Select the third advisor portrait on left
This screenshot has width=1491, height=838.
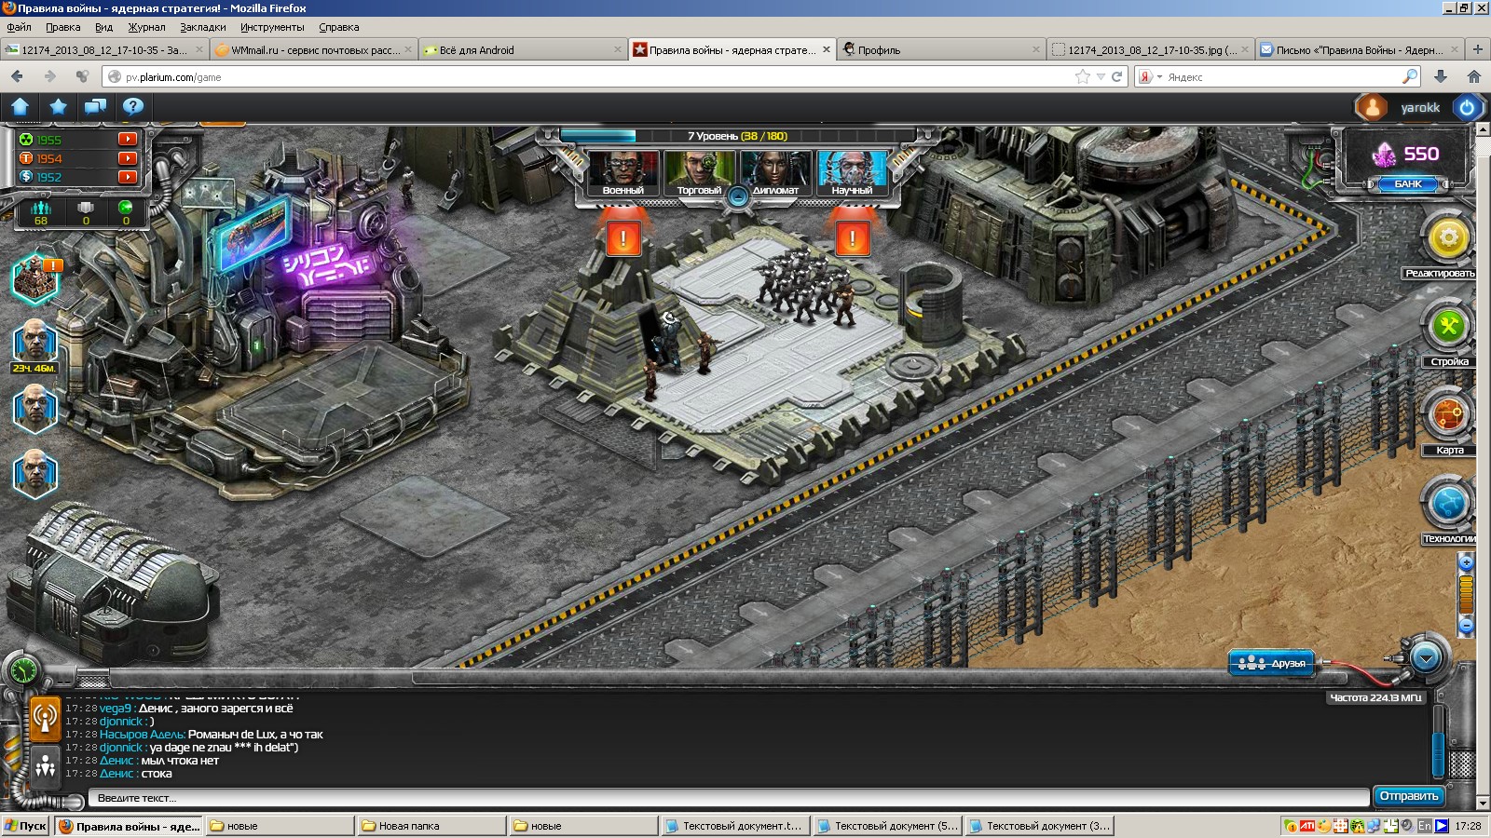tap(35, 473)
